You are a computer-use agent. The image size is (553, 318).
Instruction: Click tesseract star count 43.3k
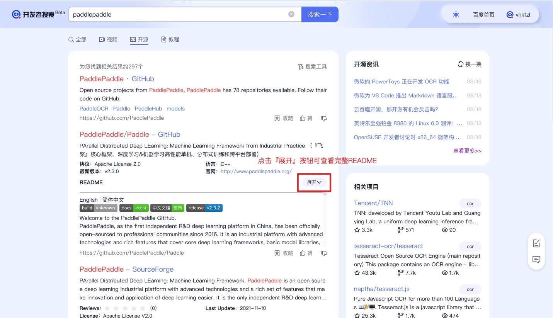pos(365,273)
